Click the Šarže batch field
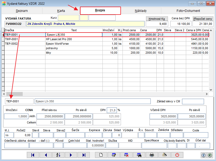 tap(75, 135)
